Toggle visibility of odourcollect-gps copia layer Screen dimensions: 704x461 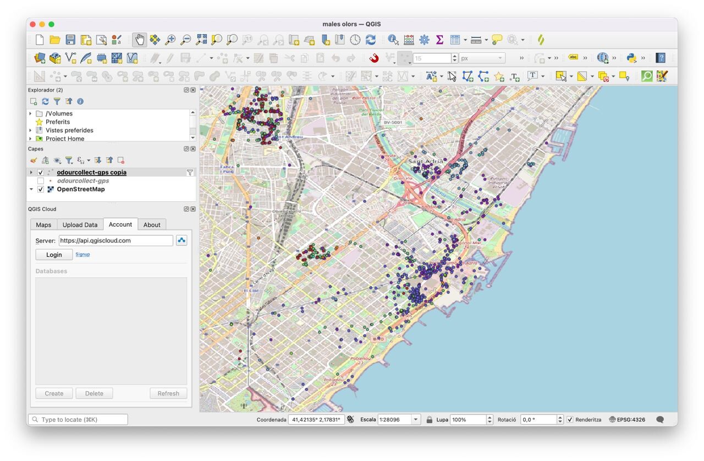pos(41,173)
